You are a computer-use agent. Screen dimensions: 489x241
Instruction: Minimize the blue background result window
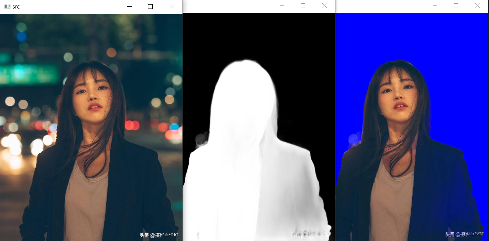[435, 5]
